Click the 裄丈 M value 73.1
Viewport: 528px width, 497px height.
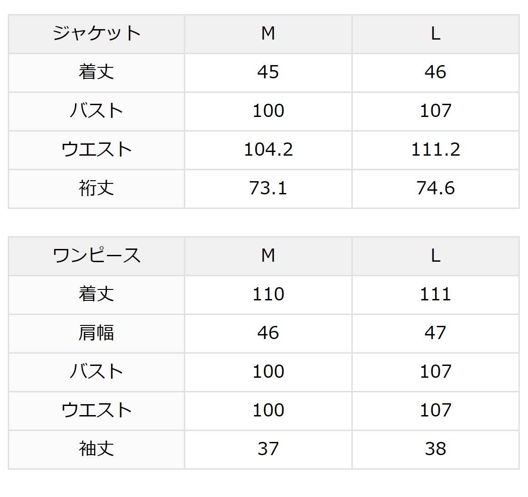point(268,188)
